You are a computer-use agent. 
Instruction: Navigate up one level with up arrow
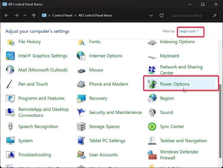tap(34, 15)
